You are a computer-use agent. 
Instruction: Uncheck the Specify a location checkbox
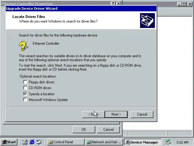tap(25, 94)
